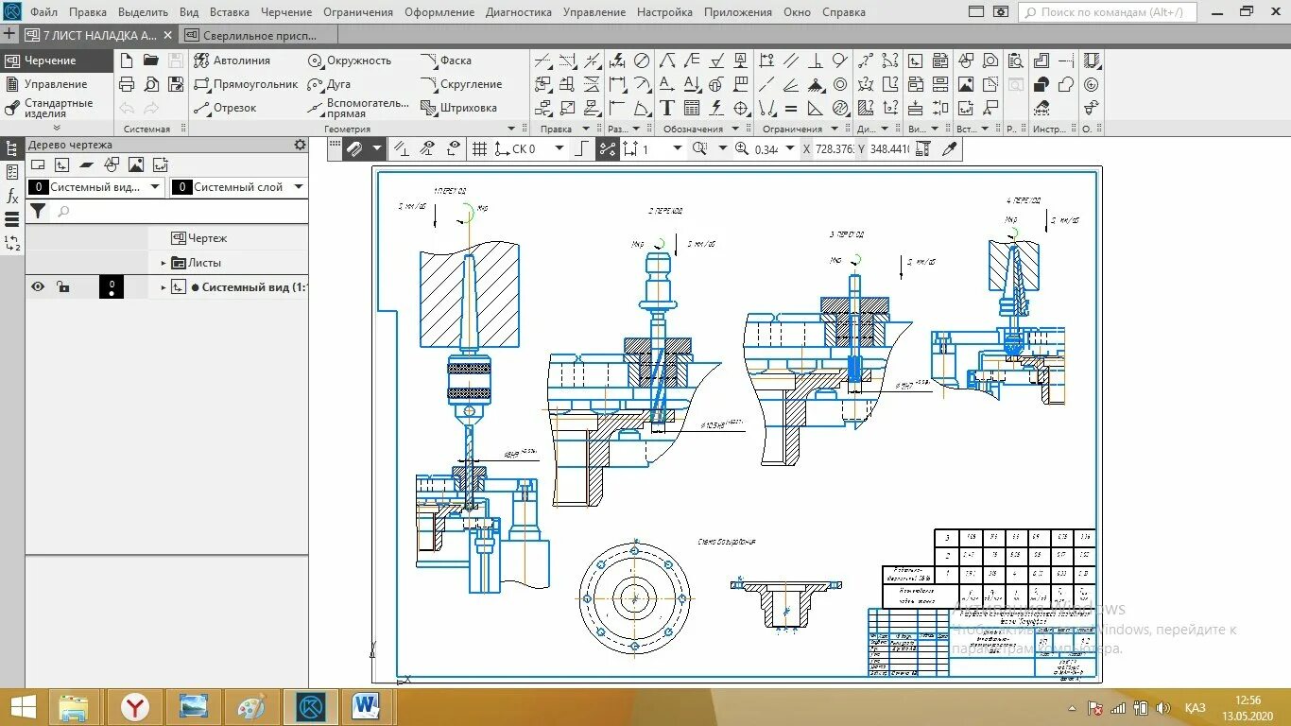
Task: Click the picture insert icon in tree toolbar
Action: pyautogui.click(x=136, y=165)
